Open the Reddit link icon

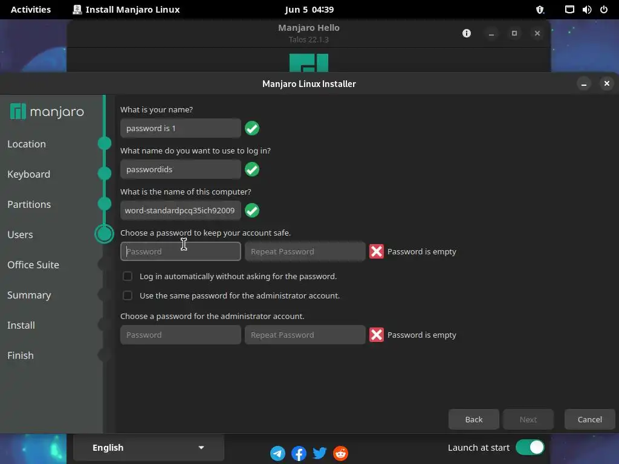pos(341,453)
